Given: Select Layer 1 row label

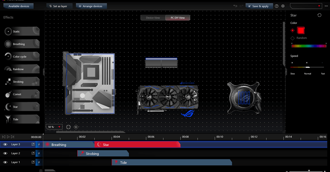Looking at the screenshot, I should tap(16, 162).
